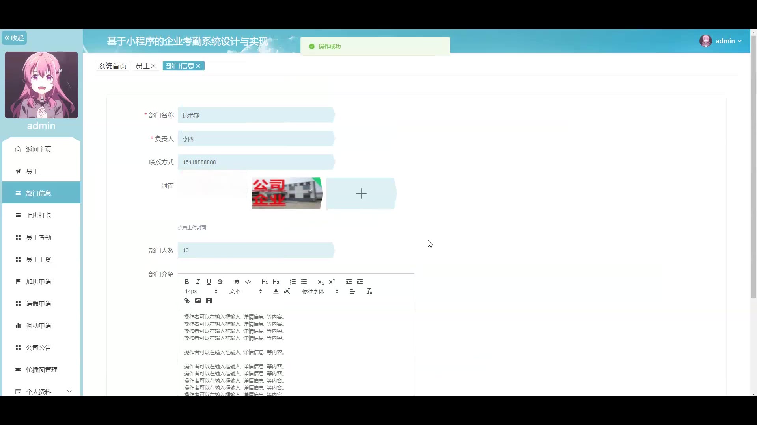Viewport: 757px width, 425px height.
Task: Toggle underline formatting in editor
Action: click(209, 282)
